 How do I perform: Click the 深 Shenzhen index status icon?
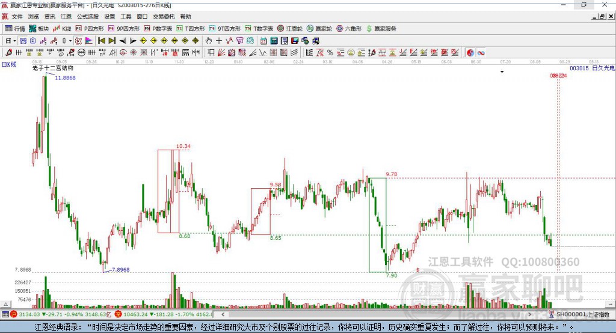[118, 314]
